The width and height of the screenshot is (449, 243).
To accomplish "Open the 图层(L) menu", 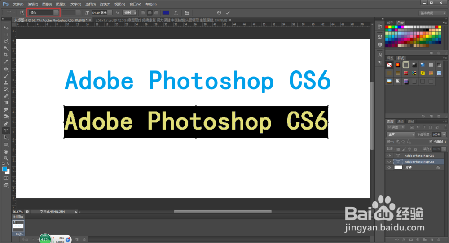I will pyautogui.click(x=61, y=4).
